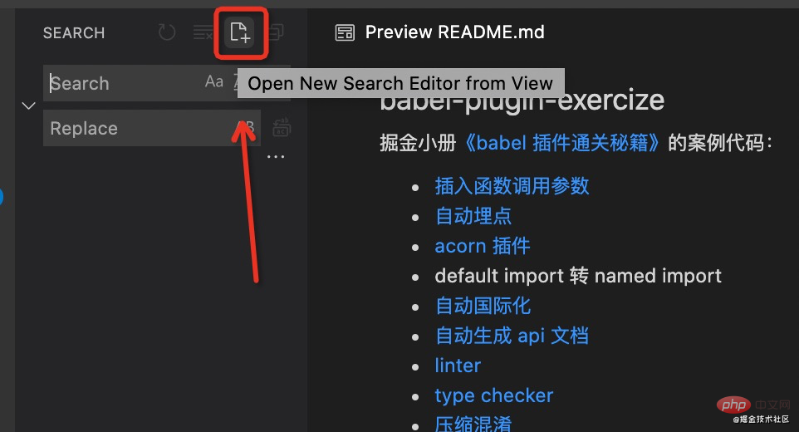Viewport: 799px width, 432px height.
Task: Expand search details via three dots
Action: [276, 156]
